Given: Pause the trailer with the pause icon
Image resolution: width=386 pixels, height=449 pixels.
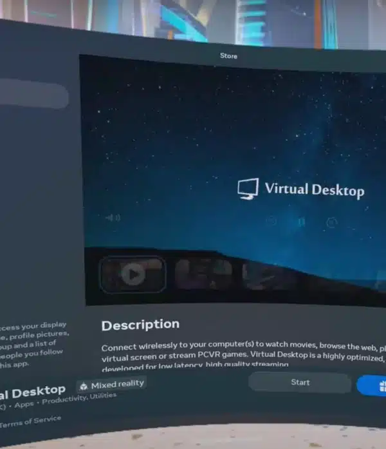Looking at the screenshot, I should 301,222.
